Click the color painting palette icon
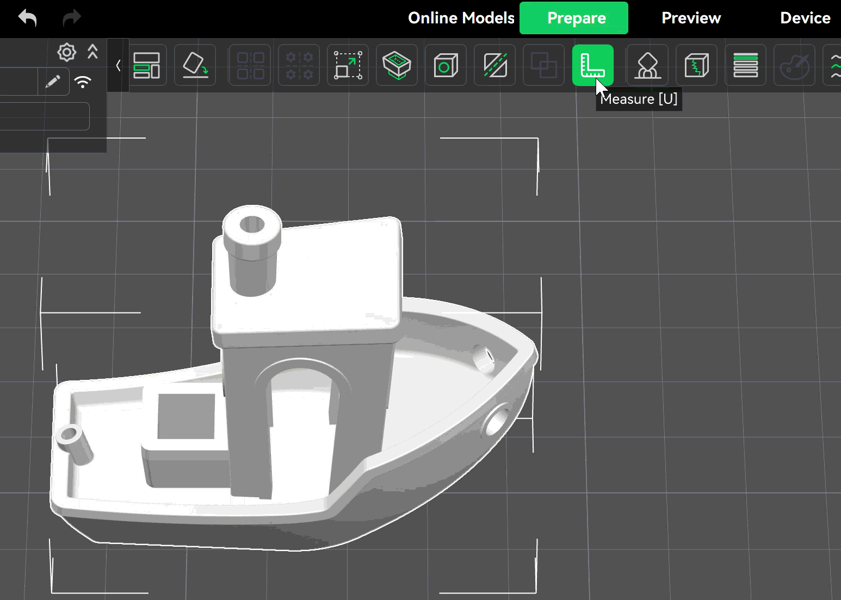Viewport: 841px width, 600px height. click(795, 65)
